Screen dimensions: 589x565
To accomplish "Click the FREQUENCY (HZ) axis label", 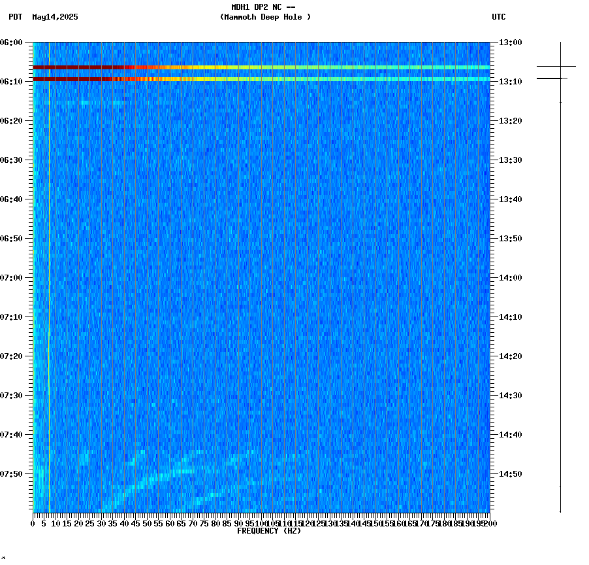I will [x=270, y=530].
